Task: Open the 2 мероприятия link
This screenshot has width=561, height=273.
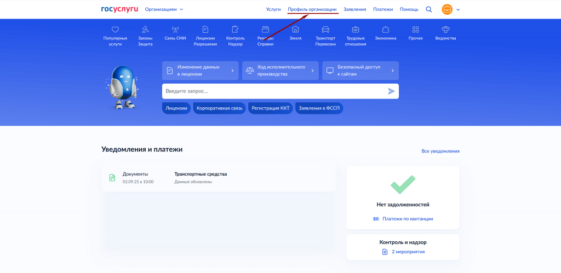Action: click(x=408, y=252)
